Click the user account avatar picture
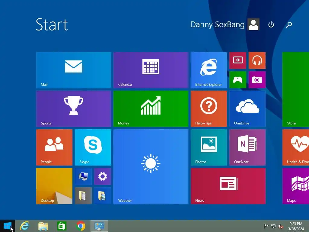 253,24
